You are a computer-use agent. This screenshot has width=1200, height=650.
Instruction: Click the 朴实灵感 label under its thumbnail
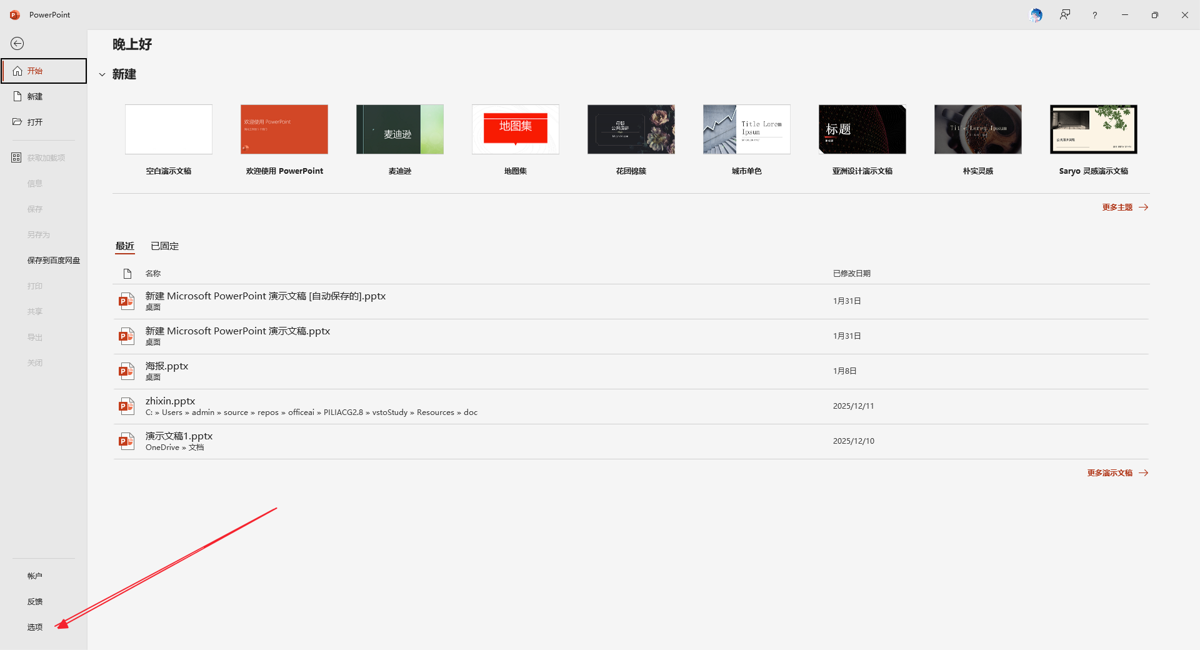click(x=978, y=171)
